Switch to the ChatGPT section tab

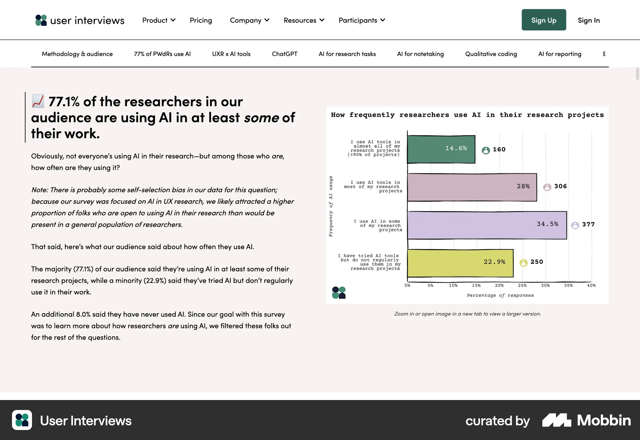pos(285,54)
